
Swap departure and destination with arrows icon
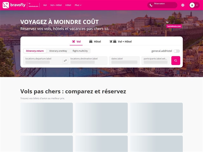tap(65, 60)
